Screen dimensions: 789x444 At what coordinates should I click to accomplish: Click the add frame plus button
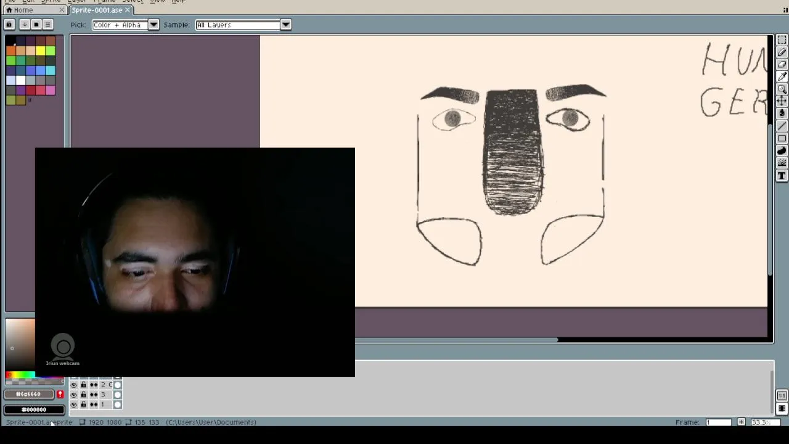click(x=741, y=422)
